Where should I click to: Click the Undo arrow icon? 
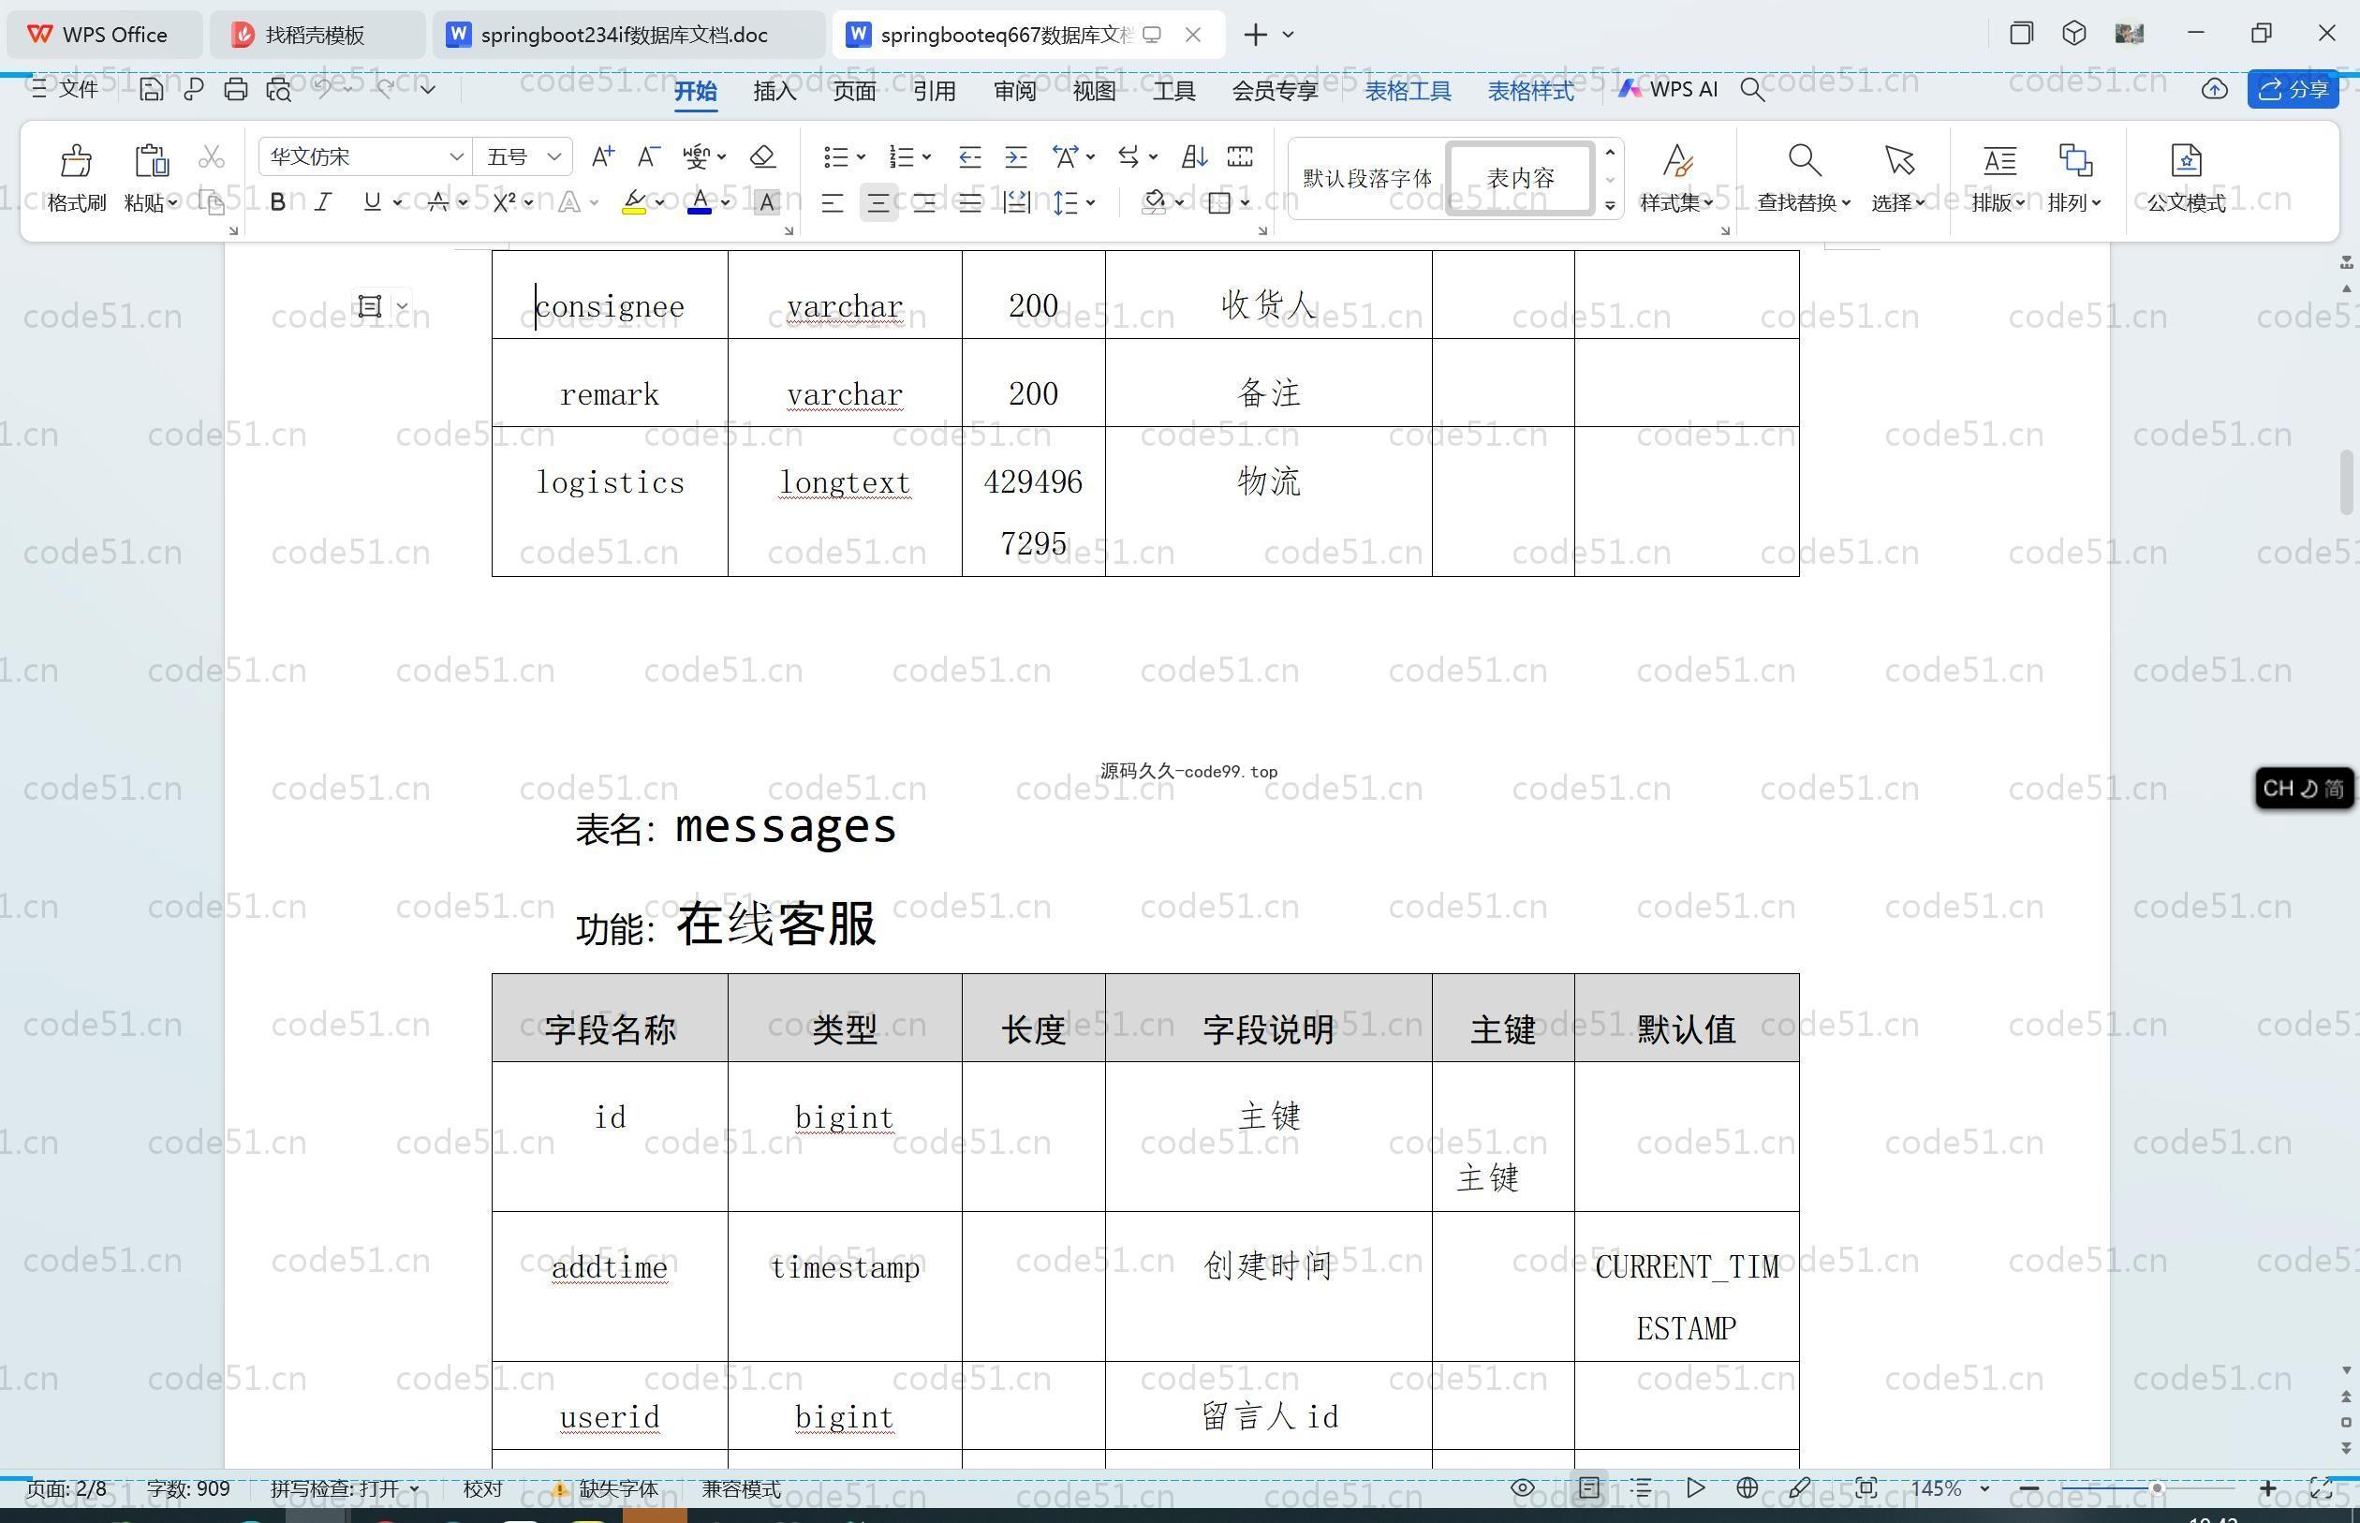(322, 88)
